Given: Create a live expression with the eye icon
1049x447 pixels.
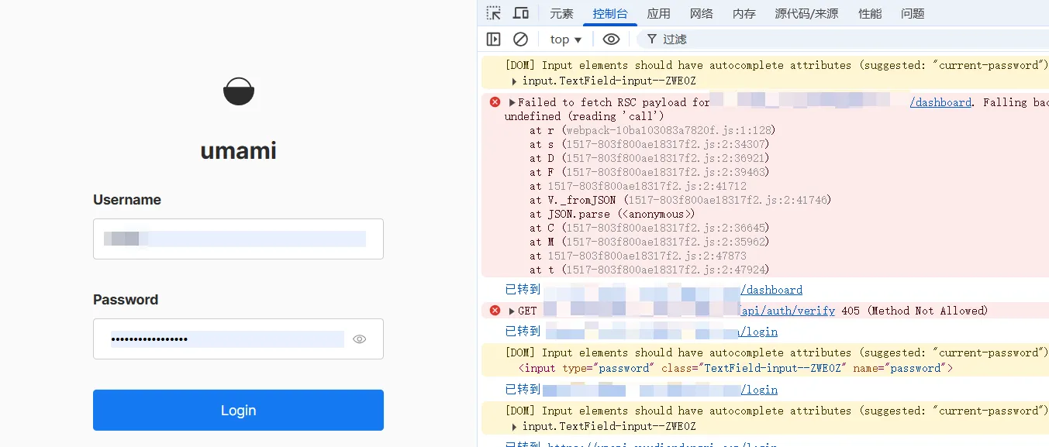Looking at the screenshot, I should click(x=611, y=39).
